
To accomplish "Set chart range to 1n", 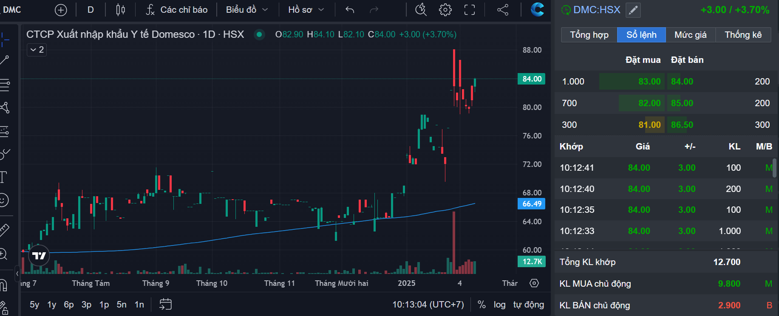I will coord(139,304).
